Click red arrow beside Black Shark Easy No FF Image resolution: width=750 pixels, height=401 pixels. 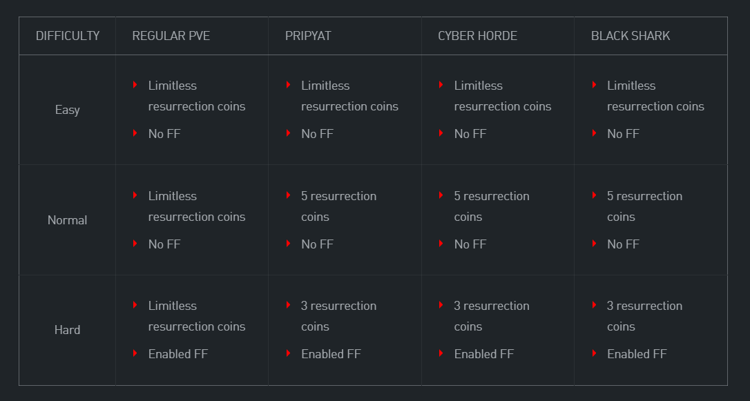point(595,133)
